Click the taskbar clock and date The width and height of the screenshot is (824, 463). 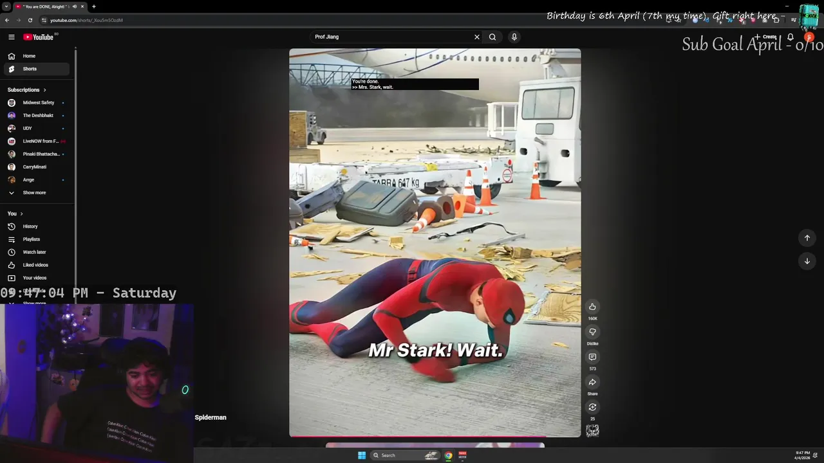click(x=802, y=455)
